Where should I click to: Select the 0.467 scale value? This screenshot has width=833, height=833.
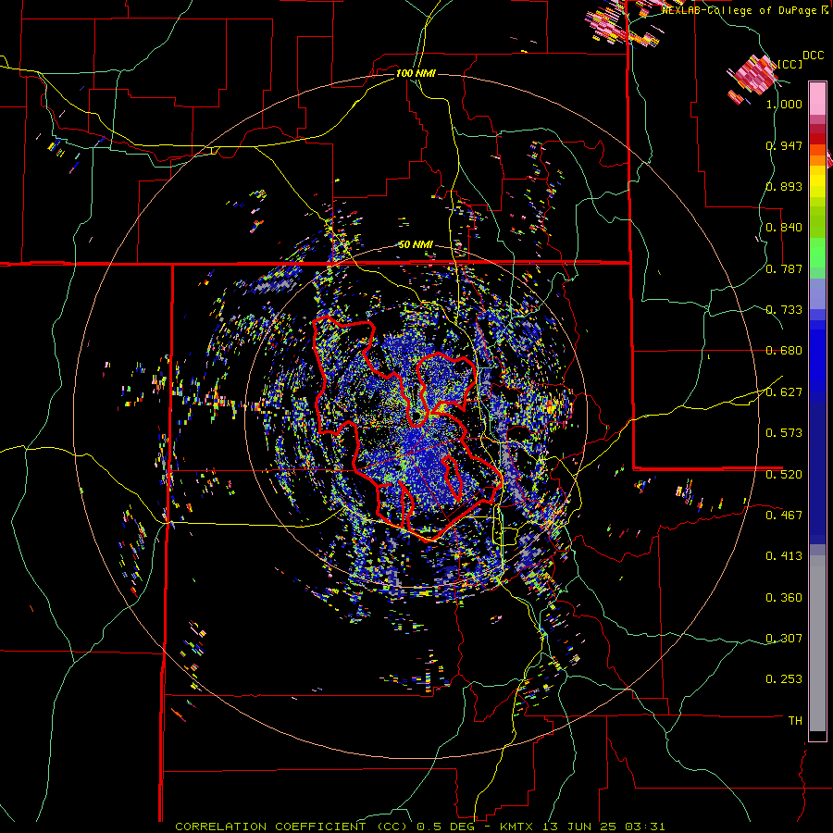tap(784, 516)
